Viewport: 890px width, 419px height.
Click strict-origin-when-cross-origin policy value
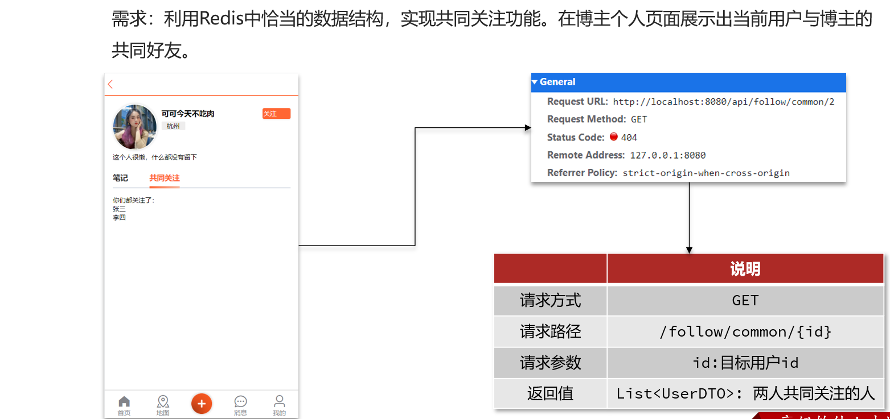tap(706, 173)
